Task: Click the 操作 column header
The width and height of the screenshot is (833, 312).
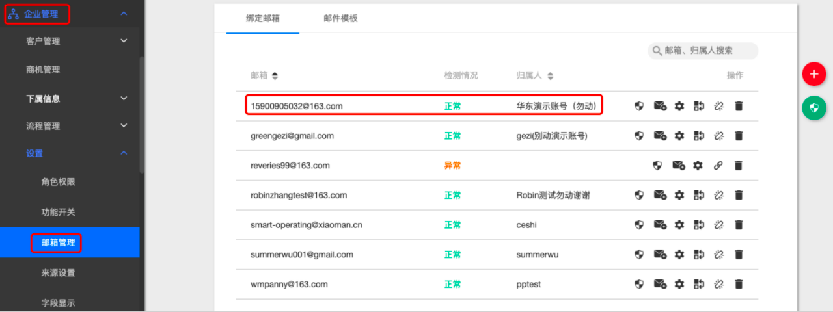Action: click(735, 75)
